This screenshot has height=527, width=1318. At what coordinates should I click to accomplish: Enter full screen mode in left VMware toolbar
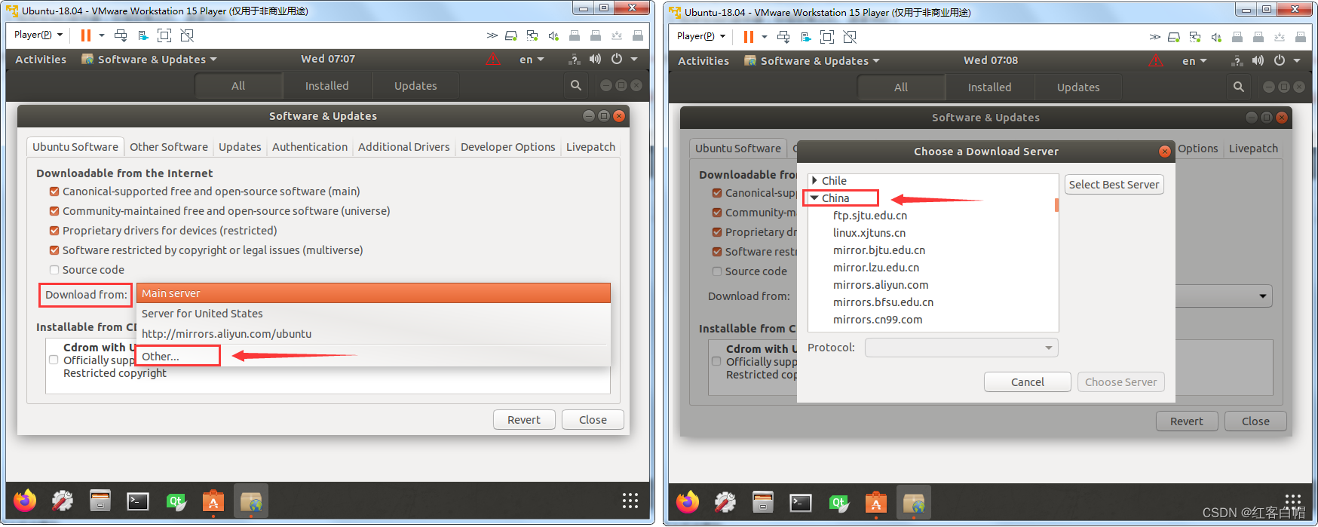(164, 35)
